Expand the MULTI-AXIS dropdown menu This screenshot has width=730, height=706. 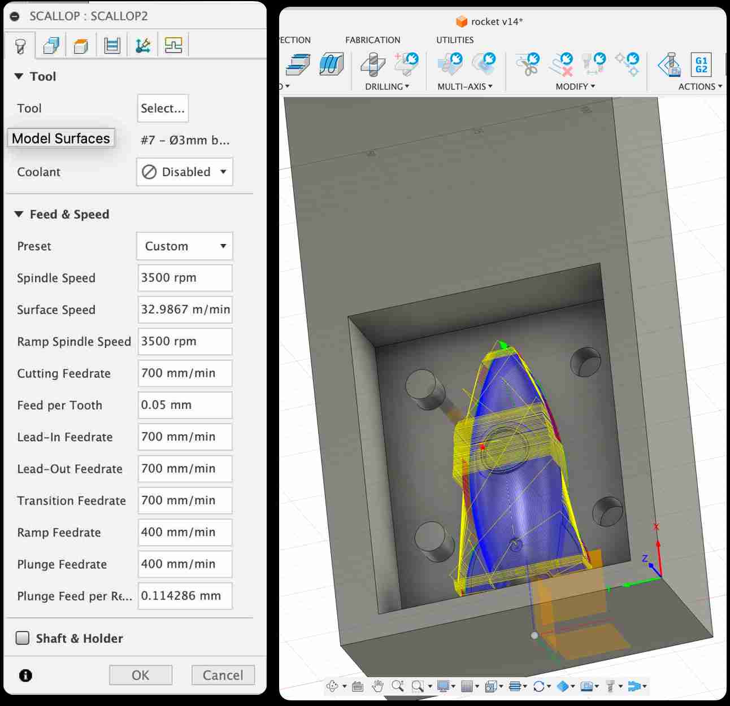(x=465, y=86)
